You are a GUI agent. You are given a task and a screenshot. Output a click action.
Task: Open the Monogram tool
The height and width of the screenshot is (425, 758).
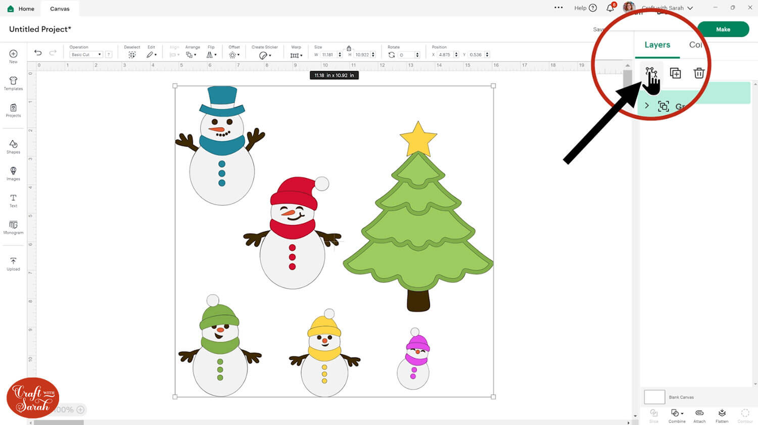coord(13,227)
